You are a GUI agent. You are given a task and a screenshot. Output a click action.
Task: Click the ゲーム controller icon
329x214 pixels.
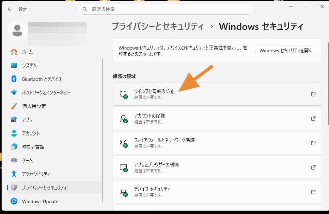pos(14,160)
